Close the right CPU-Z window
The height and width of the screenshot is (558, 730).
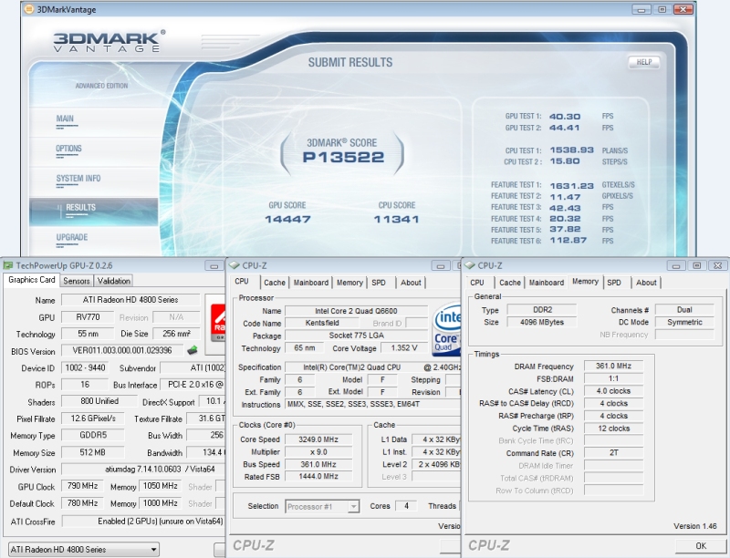717,266
